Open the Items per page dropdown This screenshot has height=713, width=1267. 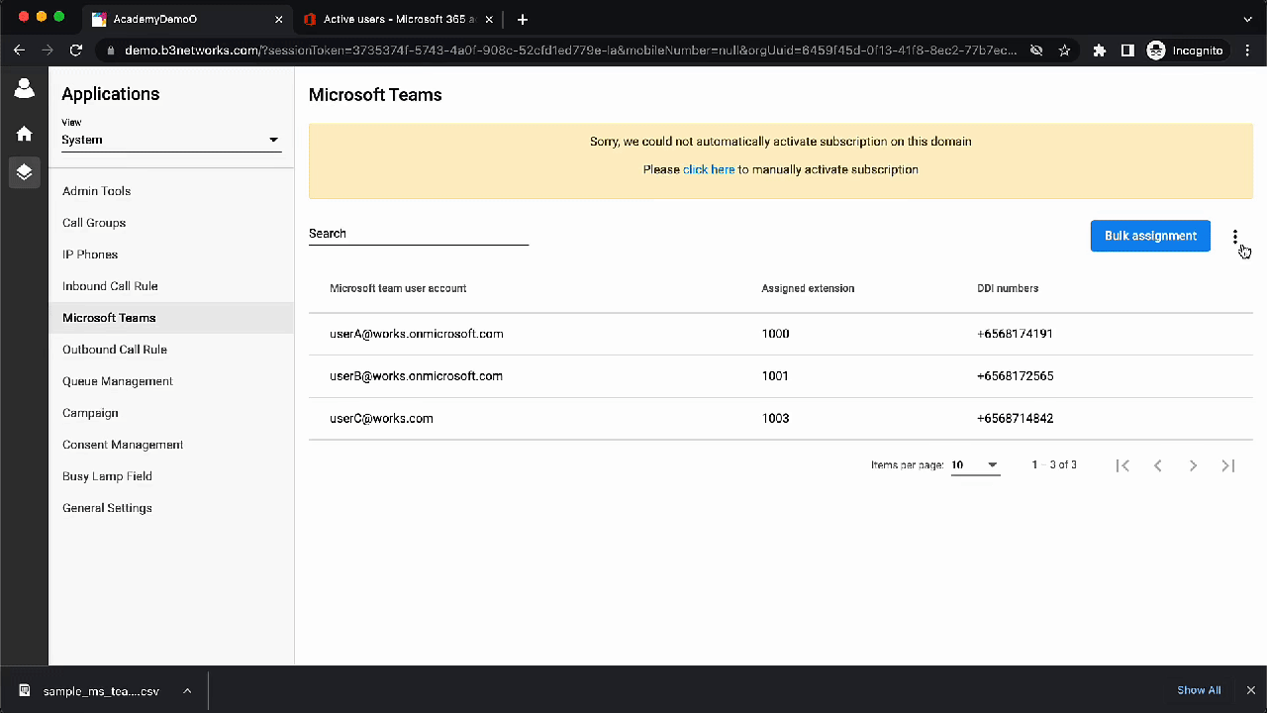click(x=975, y=465)
